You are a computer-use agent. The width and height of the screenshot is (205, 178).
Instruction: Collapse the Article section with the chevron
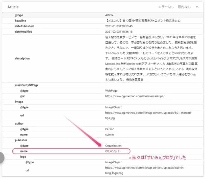197,7
